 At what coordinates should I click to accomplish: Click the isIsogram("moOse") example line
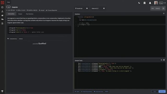tap(26, 32)
